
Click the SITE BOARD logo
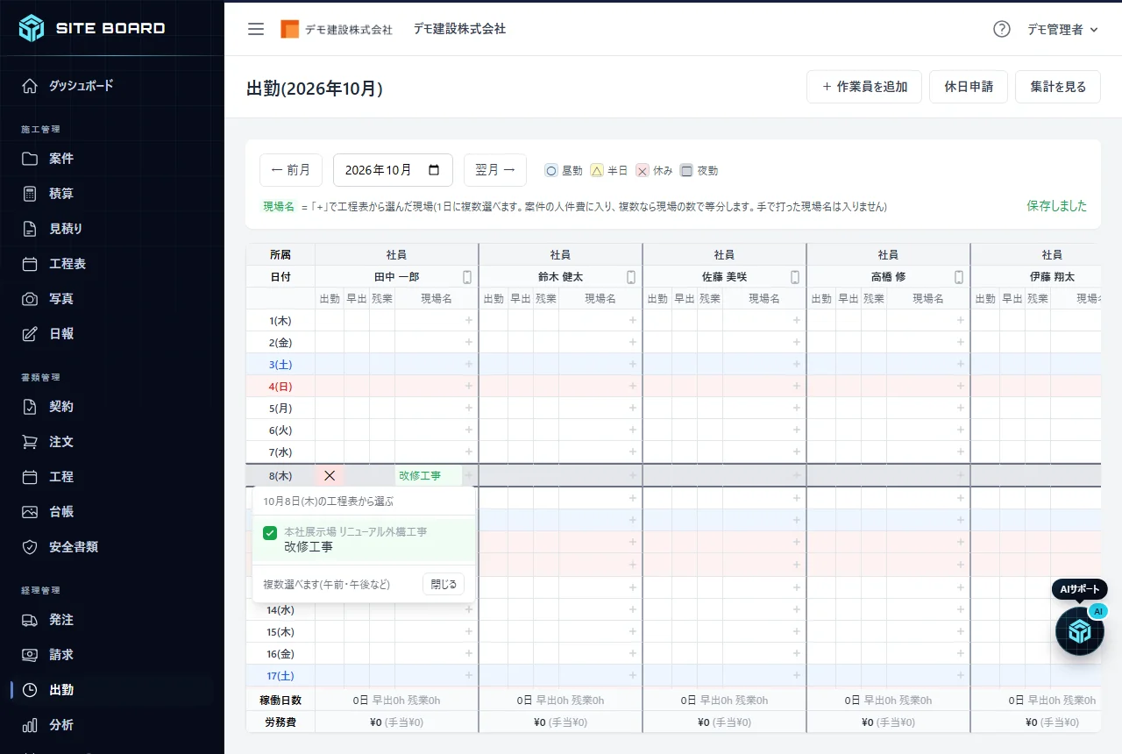[92, 28]
